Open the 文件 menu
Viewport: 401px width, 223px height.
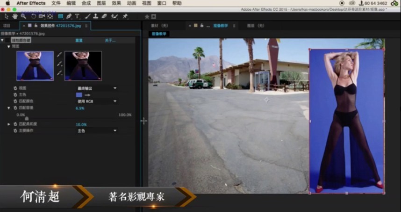tap(56, 3)
